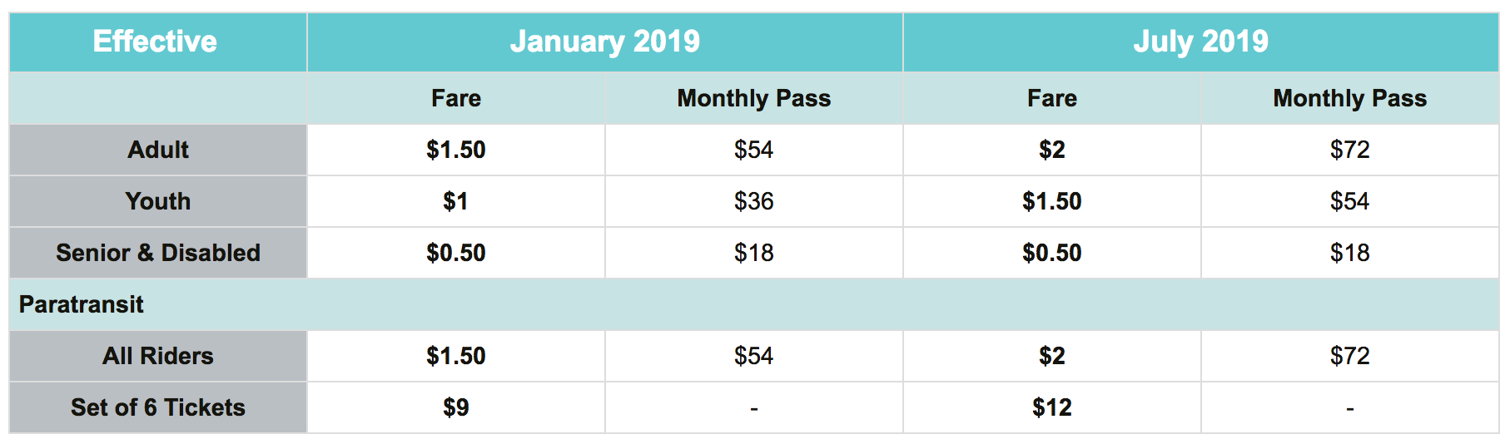Click the Effective header cell

point(155,42)
